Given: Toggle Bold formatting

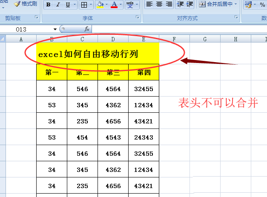Looking at the screenshot, I should [x=49, y=5].
